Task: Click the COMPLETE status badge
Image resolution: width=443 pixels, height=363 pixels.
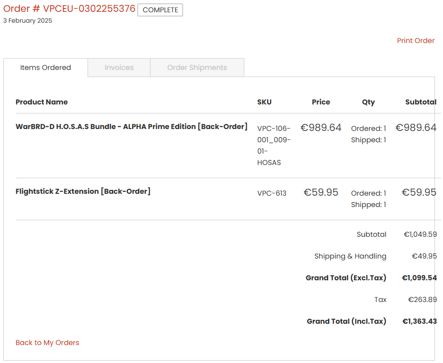Action: 160,10
